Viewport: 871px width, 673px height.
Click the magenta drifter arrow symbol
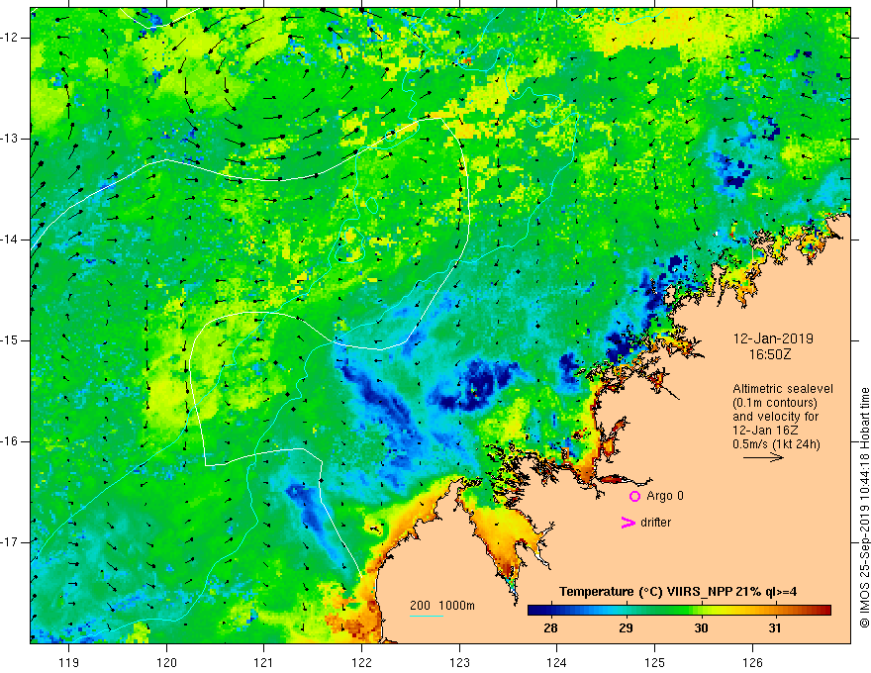click(628, 523)
